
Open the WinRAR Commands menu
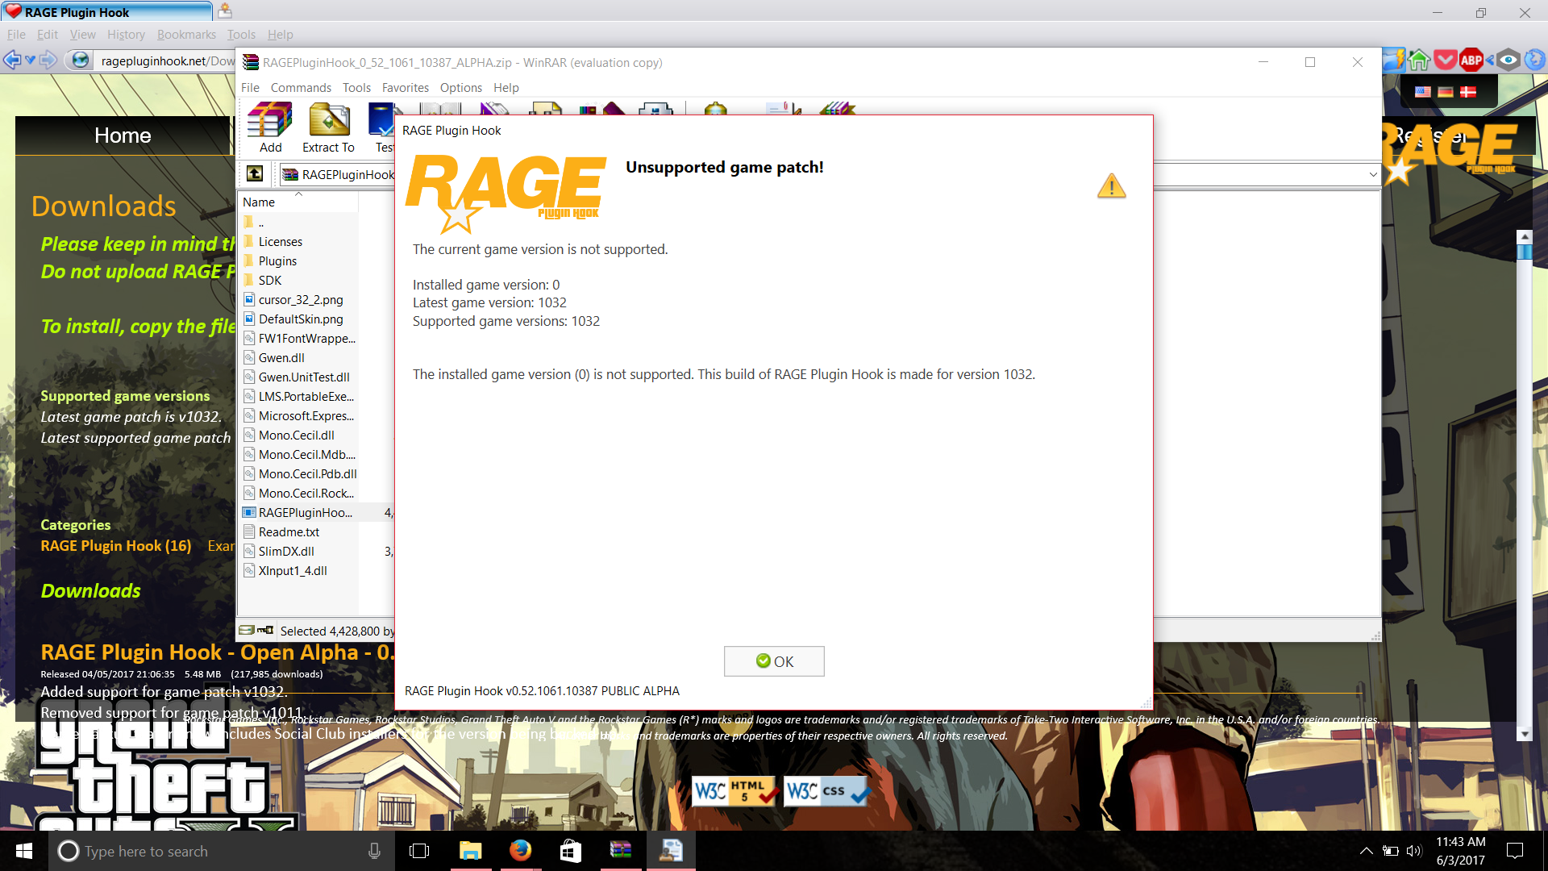point(301,87)
